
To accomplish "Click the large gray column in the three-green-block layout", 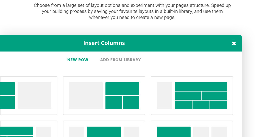I will [x=86, y=96].
